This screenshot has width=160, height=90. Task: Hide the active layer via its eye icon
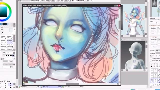pos(152,80)
